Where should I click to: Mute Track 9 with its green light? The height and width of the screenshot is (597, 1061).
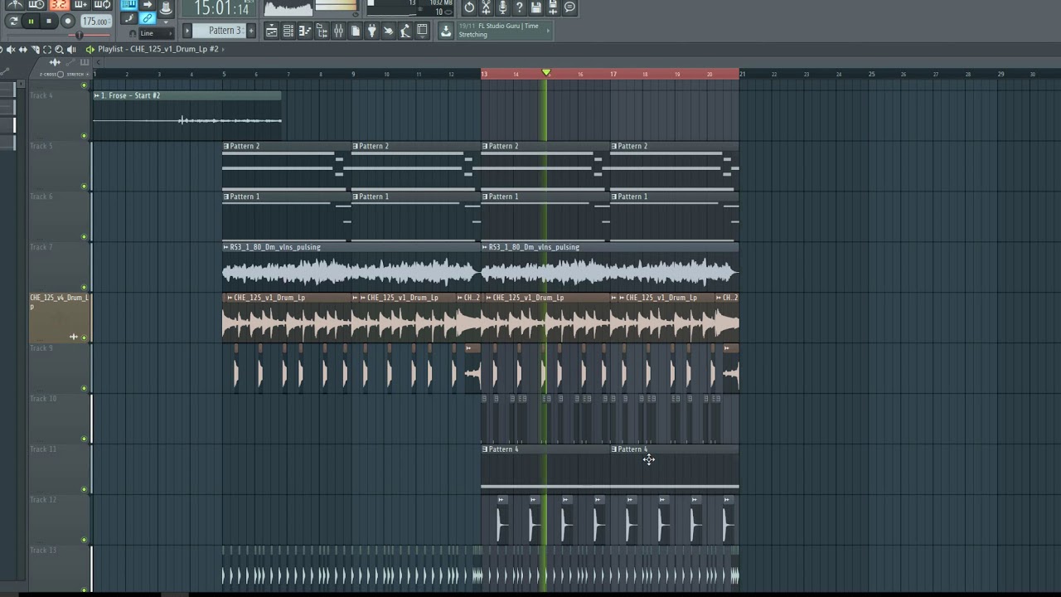[84, 388]
